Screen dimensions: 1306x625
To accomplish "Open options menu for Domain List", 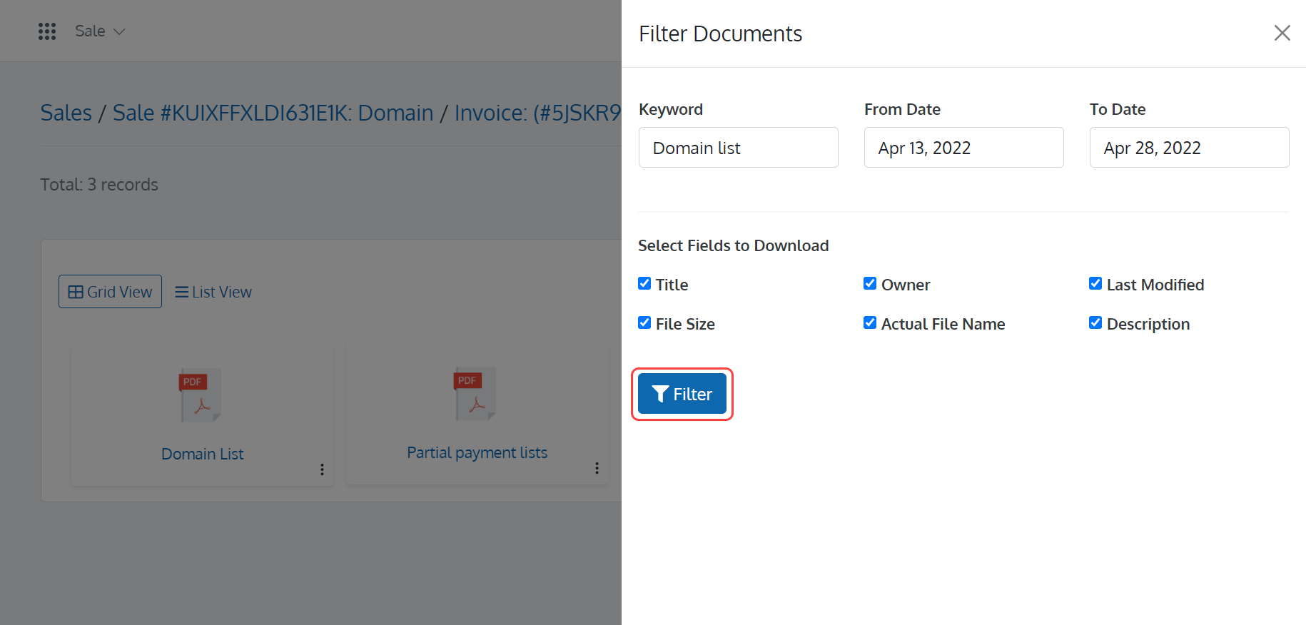I will pos(322,469).
